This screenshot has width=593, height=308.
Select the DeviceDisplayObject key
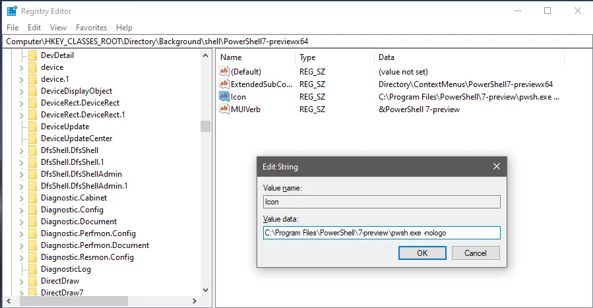[76, 91]
